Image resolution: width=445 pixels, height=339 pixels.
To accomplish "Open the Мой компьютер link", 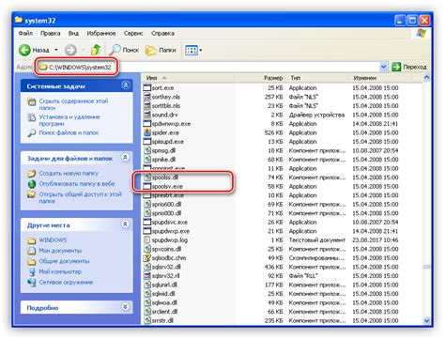I will click(x=60, y=271).
